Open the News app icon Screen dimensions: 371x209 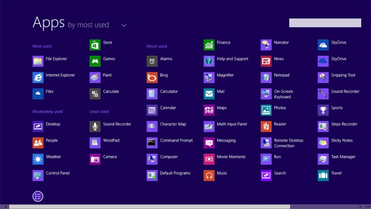click(x=266, y=61)
